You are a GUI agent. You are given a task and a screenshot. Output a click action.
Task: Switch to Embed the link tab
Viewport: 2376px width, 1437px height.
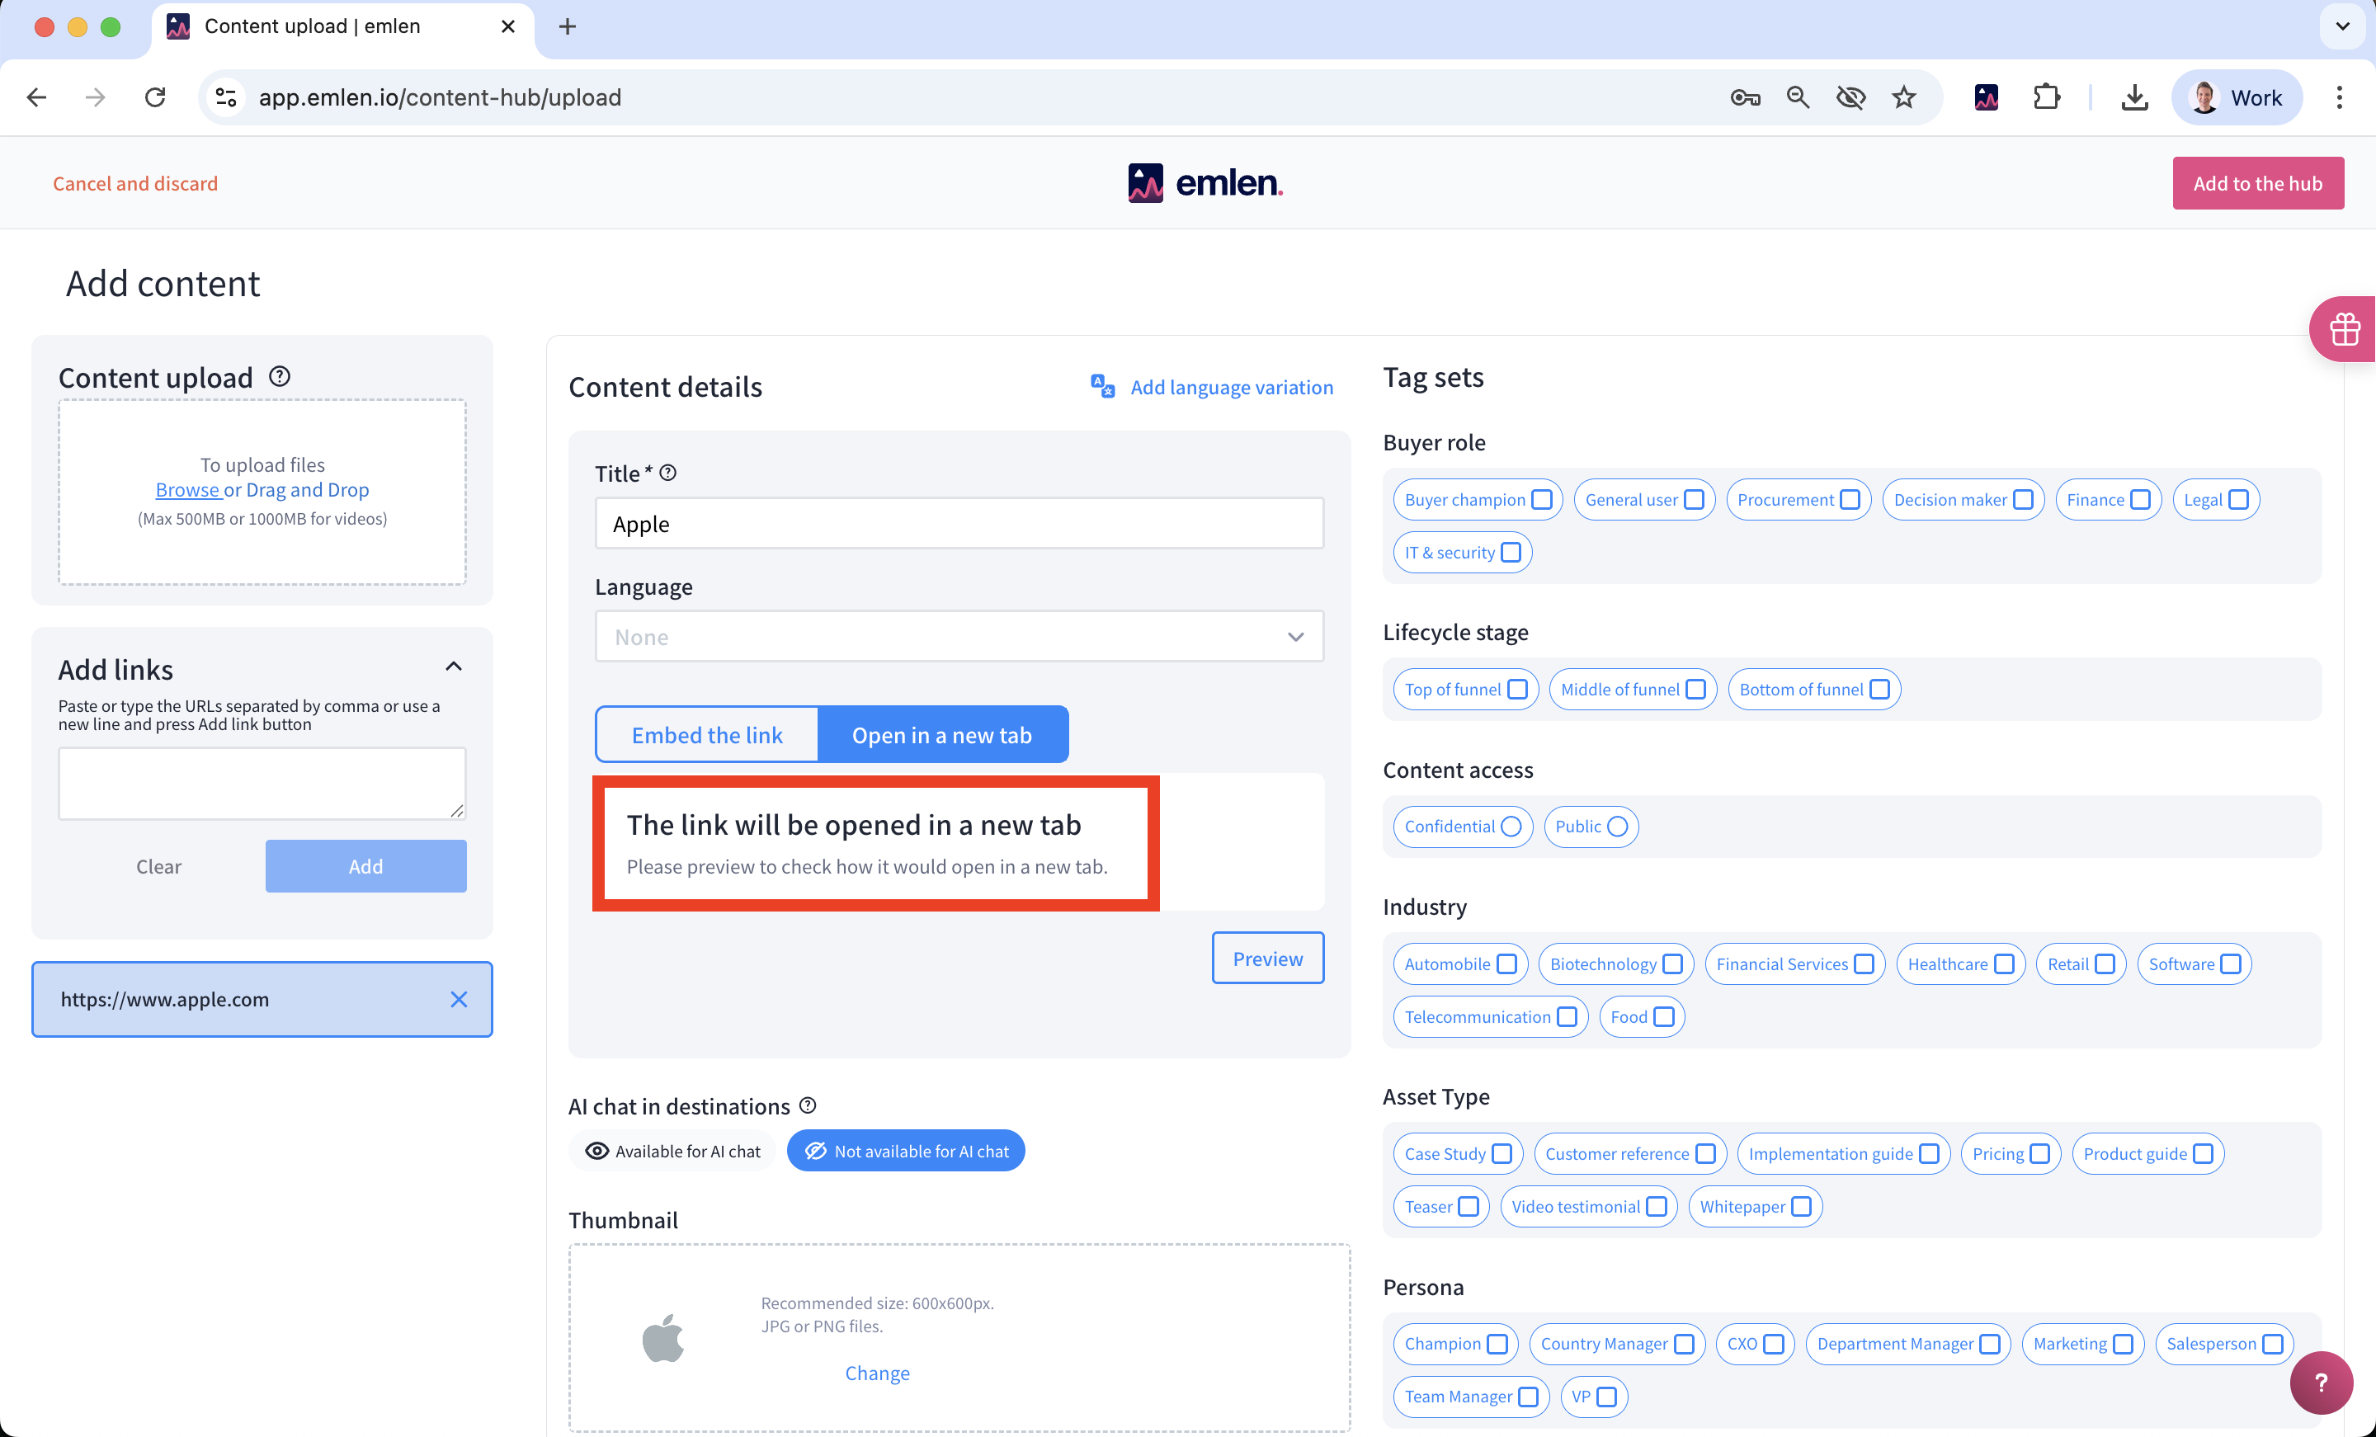tap(707, 735)
